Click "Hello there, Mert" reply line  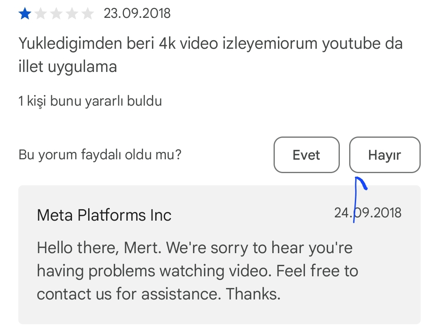(194, 248)
